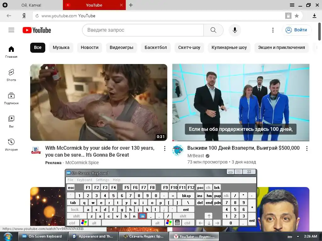
Task: Open the YouTube hamburger guide menu
Action: (11, 30)
